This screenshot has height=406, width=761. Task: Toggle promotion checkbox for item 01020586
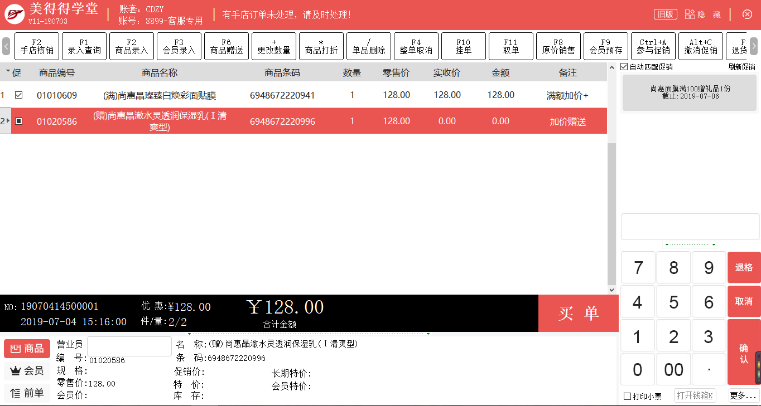[19, 121]
